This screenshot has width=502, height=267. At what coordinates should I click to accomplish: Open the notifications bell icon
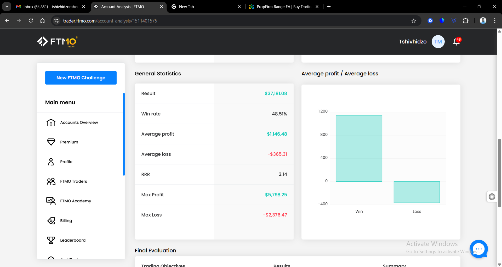point(457,41)
